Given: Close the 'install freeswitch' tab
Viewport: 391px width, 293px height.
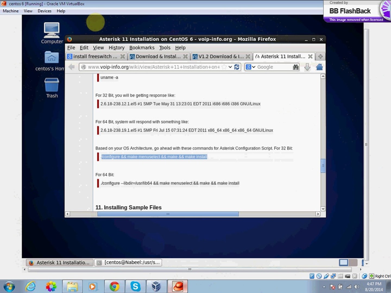Looking at the screenshot, I should point(123,56).
